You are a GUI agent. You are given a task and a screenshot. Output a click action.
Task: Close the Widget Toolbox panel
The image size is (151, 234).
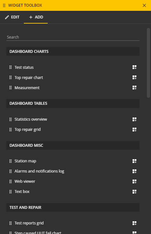point(144,5)
